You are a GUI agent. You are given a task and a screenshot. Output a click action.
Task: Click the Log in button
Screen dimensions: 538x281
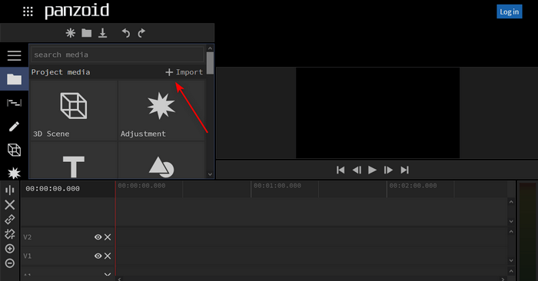pyautogui.click(x=509, y=12)
